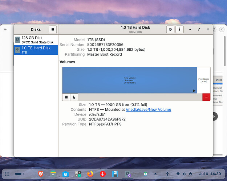This screenshot has width=227, height=181.
Task: Click the green circular tray icon
Action: 145,174
